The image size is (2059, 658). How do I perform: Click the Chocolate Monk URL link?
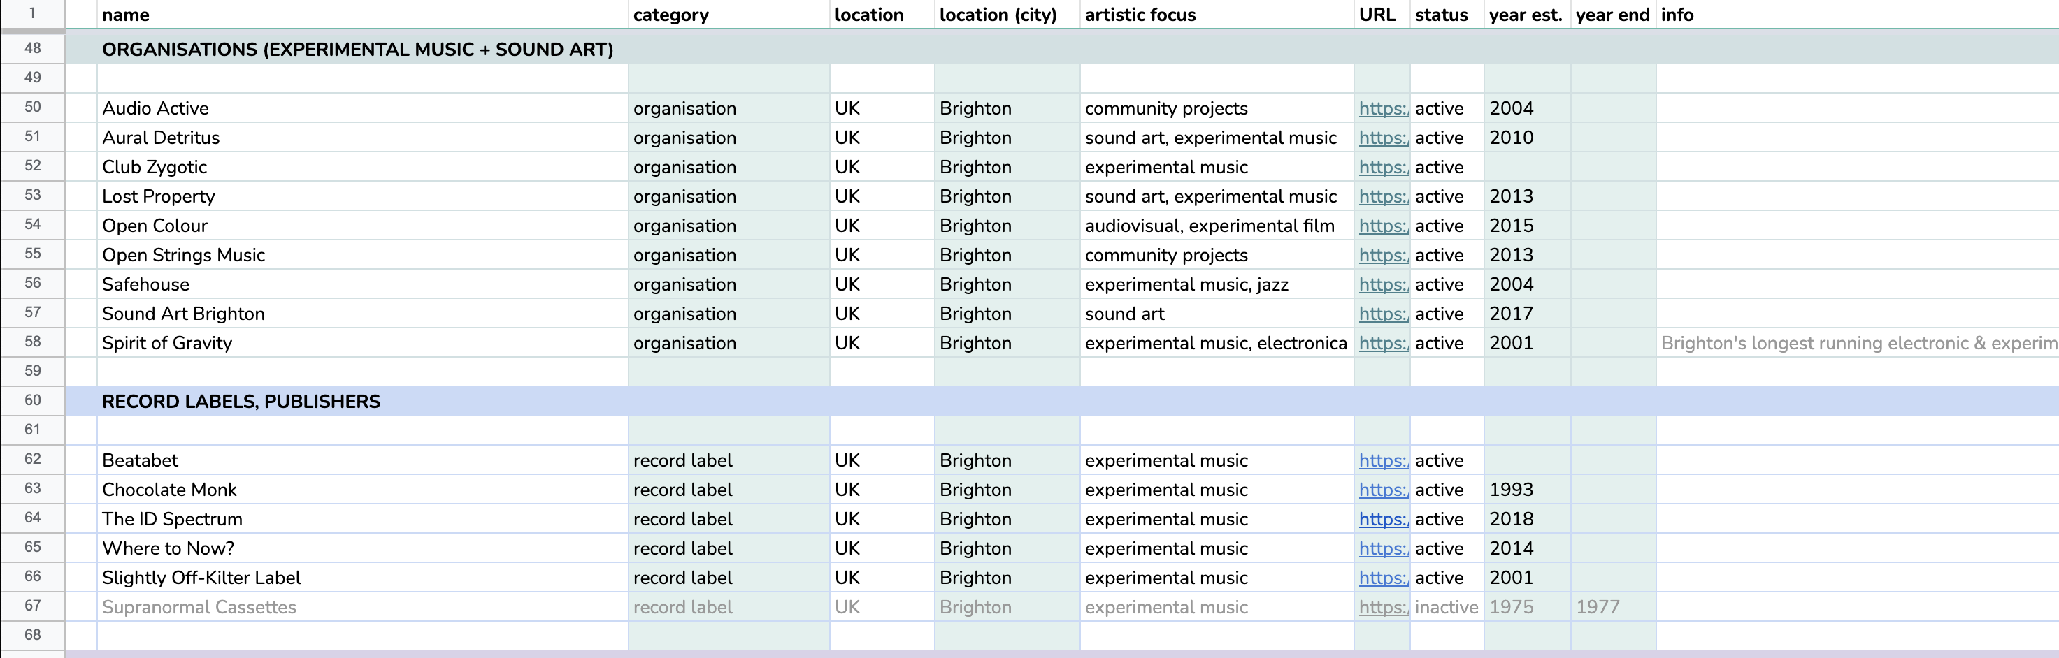click(x=1383, y=490)
